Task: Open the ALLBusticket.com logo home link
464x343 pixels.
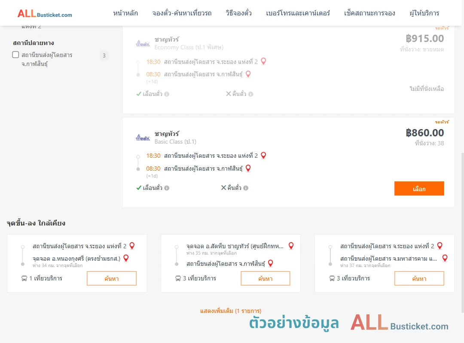Action: tap(45, 14)
